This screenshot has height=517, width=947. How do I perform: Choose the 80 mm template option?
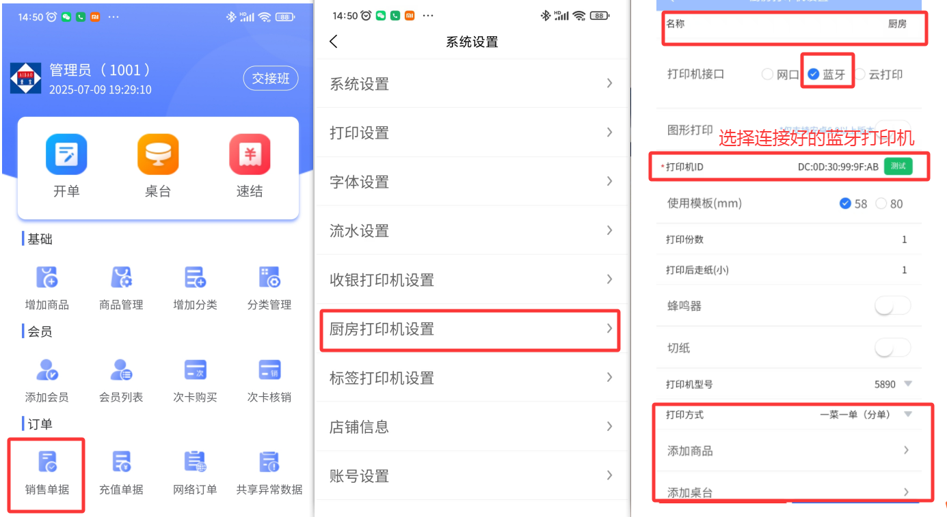[881, 204]
